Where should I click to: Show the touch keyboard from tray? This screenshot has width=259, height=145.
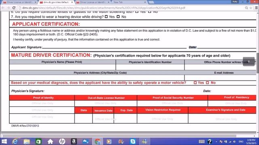(202, 141)
